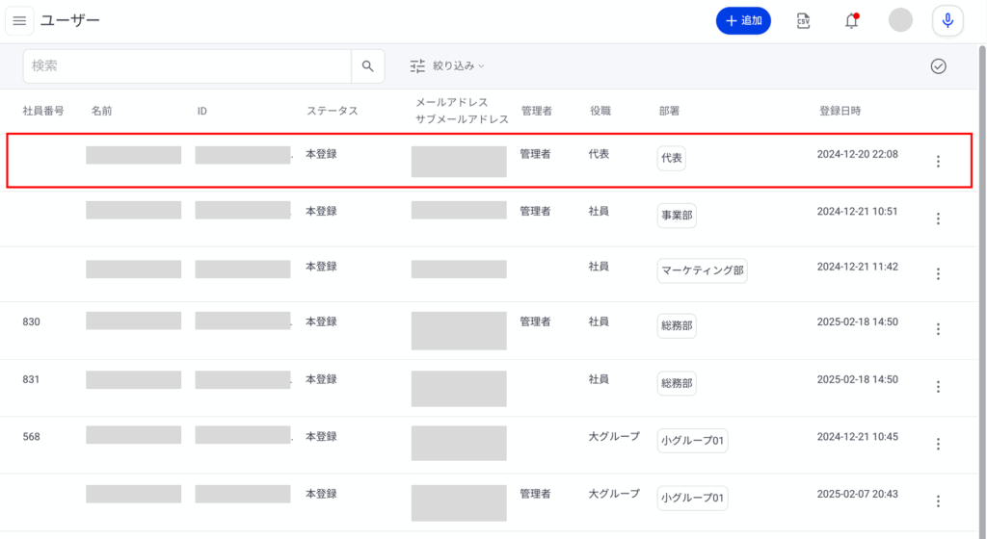The width and height of the screenshot is (987, 539).
Task: Click the 社員番号 column header
Action: pyautogui.click(x=43, y=111)
